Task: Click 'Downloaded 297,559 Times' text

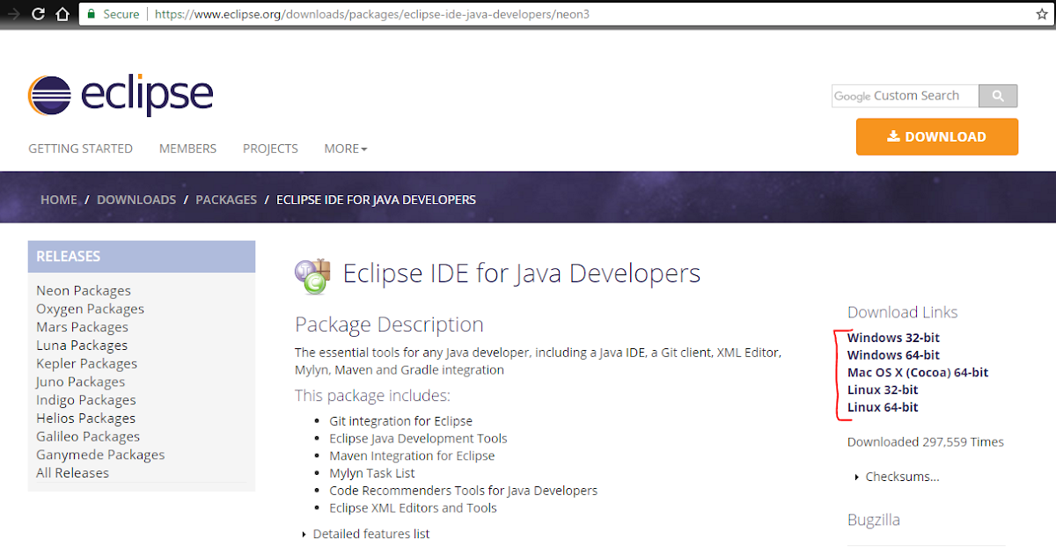Action: point(926,442)
